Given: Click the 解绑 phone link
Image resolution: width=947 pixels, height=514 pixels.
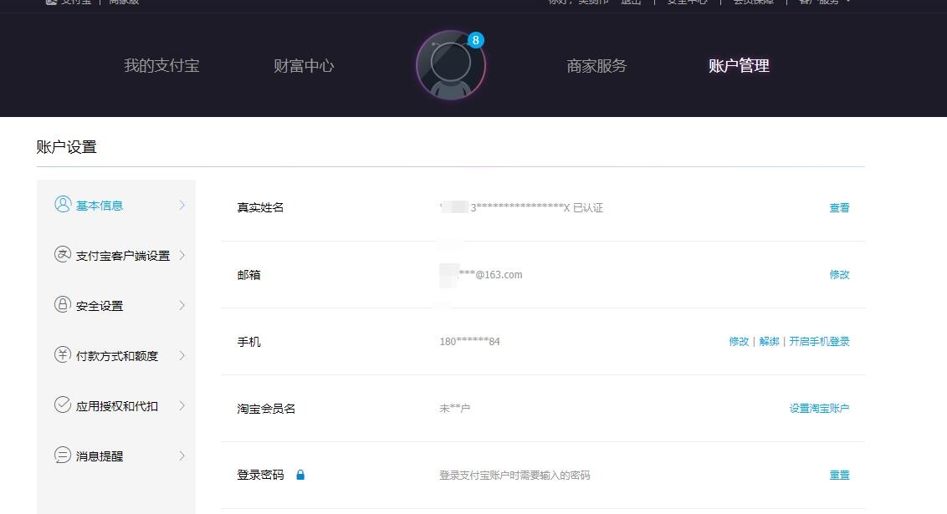Looking at the screenshot, I should [769, 342].
